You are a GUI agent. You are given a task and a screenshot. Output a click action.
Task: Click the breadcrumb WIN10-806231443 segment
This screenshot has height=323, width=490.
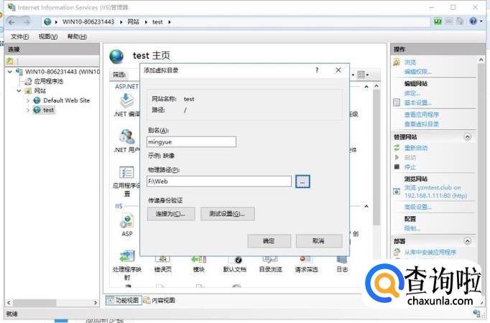click(x=88, y=22)
